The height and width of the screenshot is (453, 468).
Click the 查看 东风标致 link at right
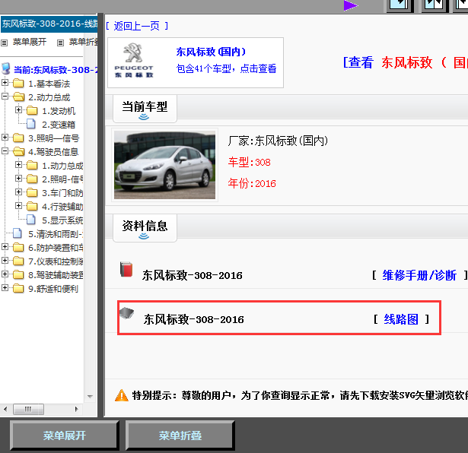406,62
